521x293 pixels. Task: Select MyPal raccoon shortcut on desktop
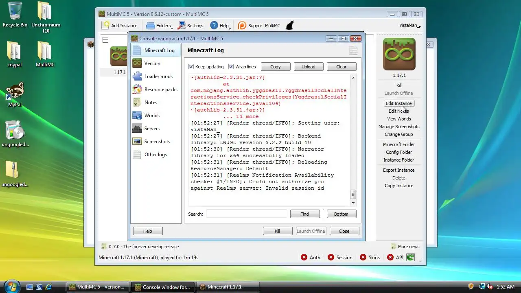15,95
